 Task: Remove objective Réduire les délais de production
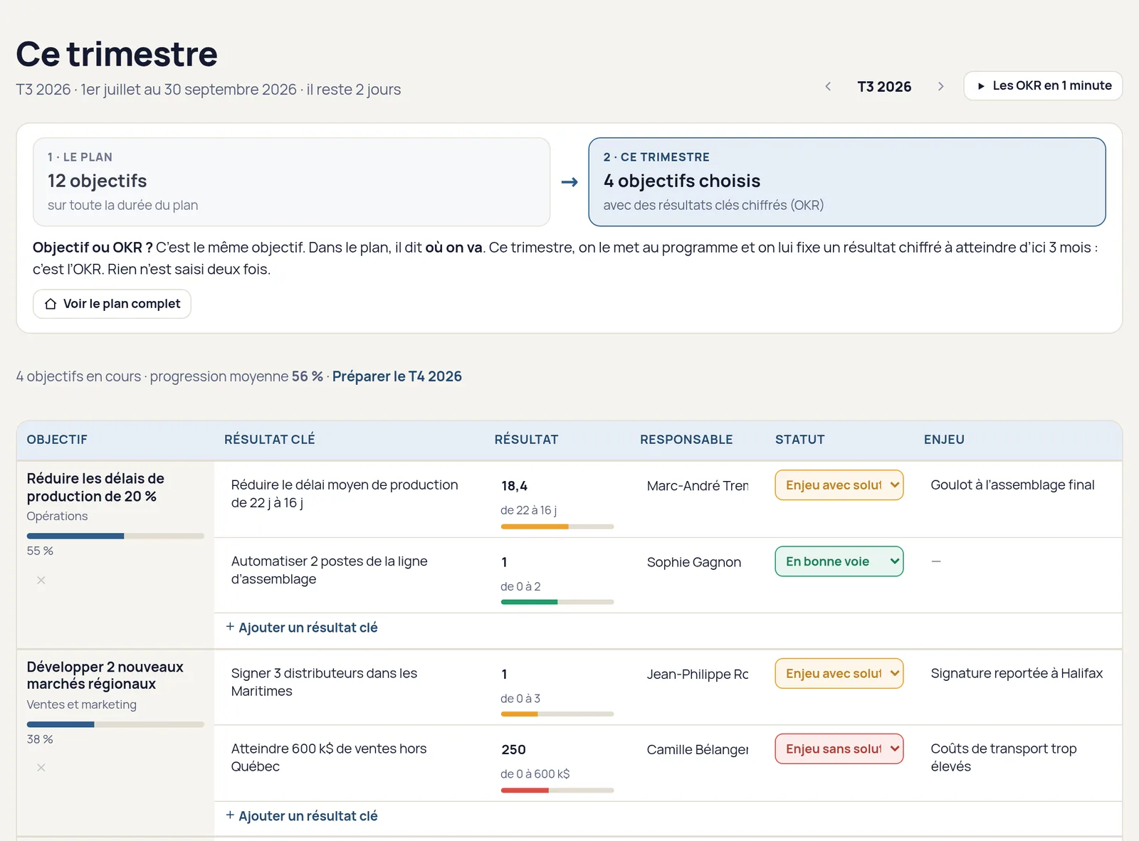pos(41,580)
